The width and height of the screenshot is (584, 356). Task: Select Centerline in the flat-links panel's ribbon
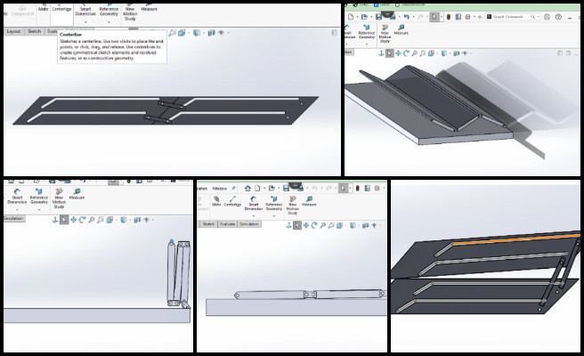[232, 201]
